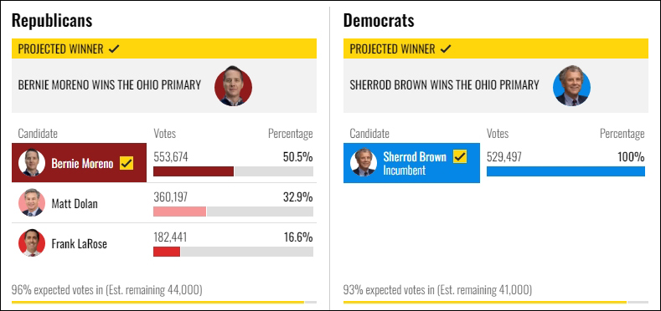Click the Frank LaRose candidate name
The height and width of the screenshot is (311, 661).
tap(80, 243)
